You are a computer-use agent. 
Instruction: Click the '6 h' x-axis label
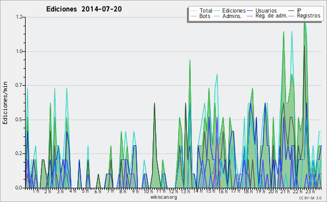(x=98, y=192)
